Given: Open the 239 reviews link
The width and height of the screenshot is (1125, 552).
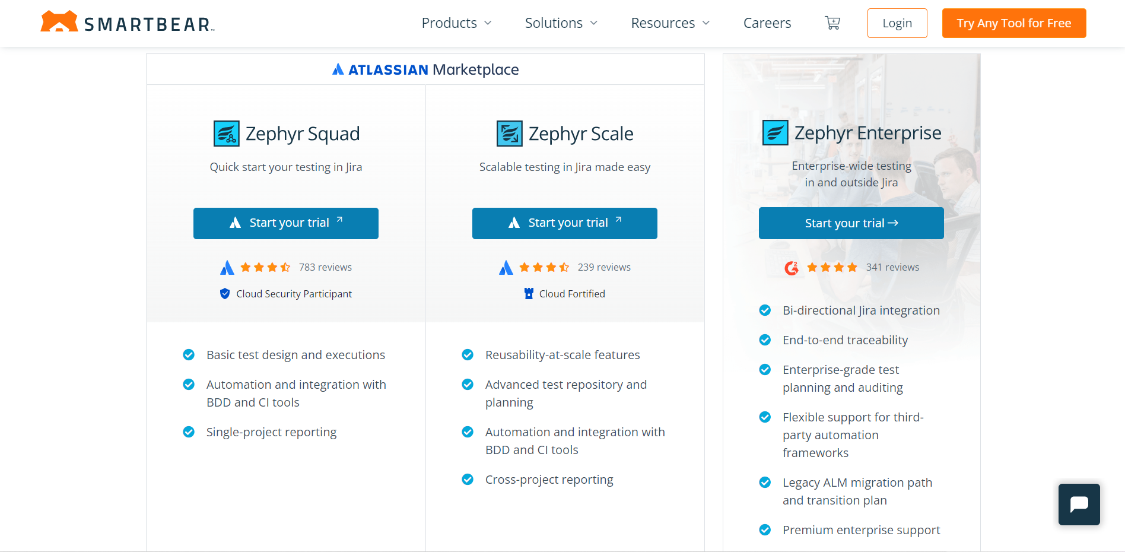Looking at the screenshot, I should click(x=604, y=268).
